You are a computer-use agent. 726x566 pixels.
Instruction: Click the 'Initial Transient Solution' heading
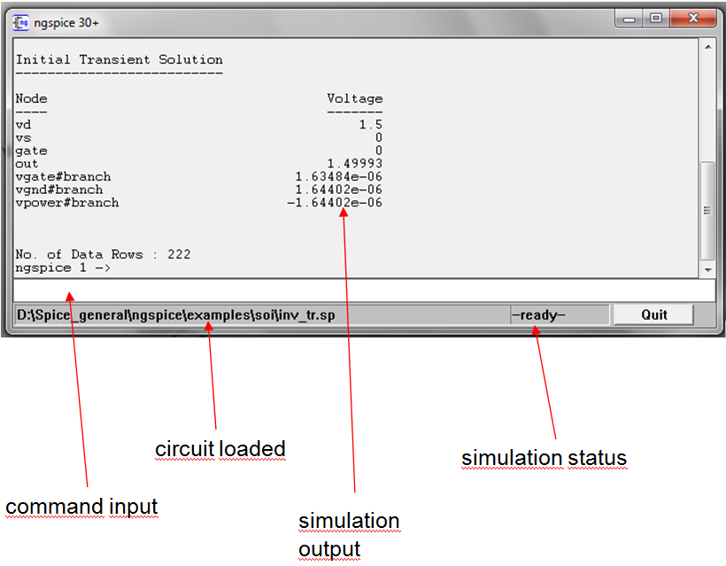[x=119, y=60]
